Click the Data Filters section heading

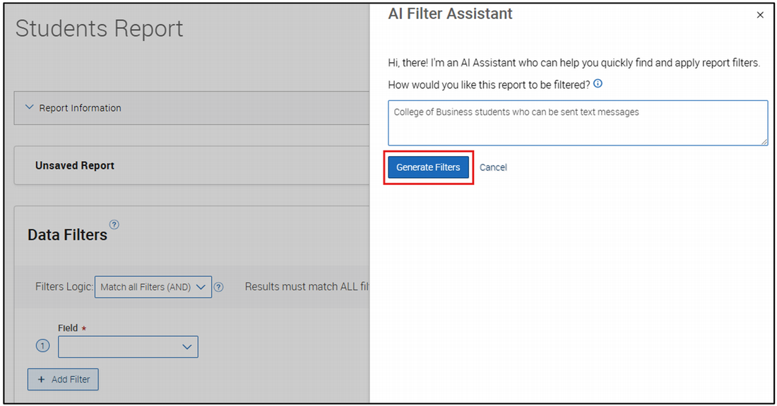click(x=67, y=235)
